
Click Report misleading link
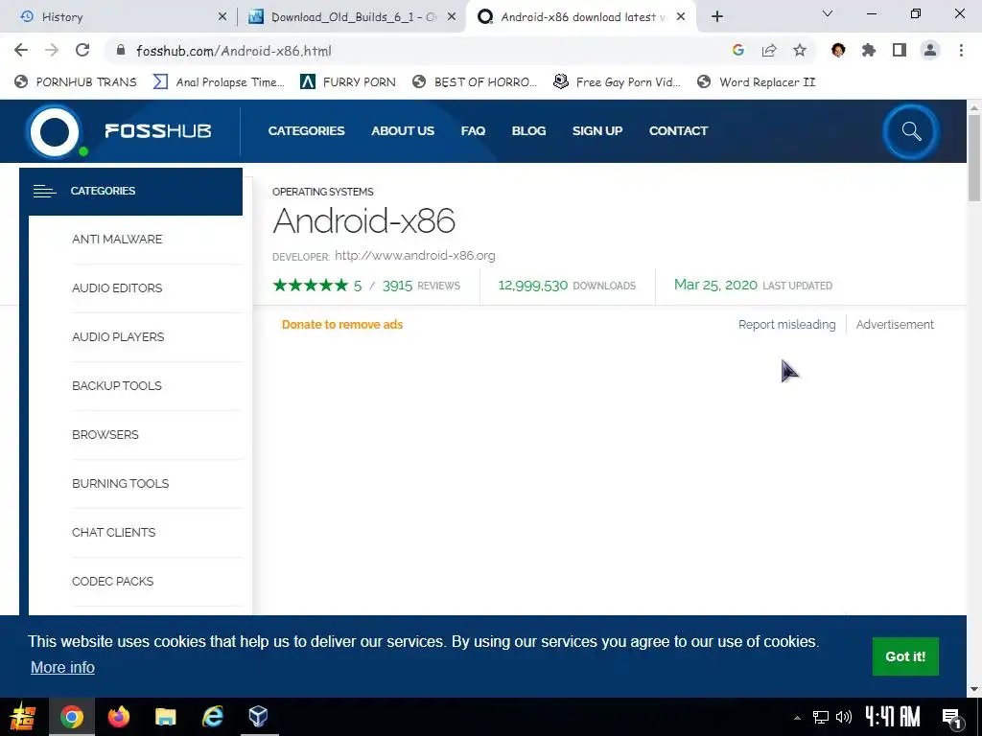[x=786, y=324]
